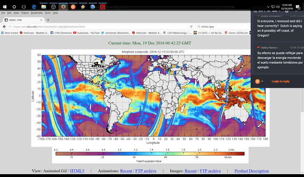
Task: Go back with the browser back arrow
Action: (x=4, y=27)
